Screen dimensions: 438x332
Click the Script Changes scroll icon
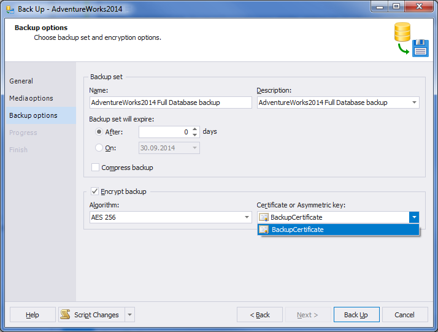click(66, 314)
